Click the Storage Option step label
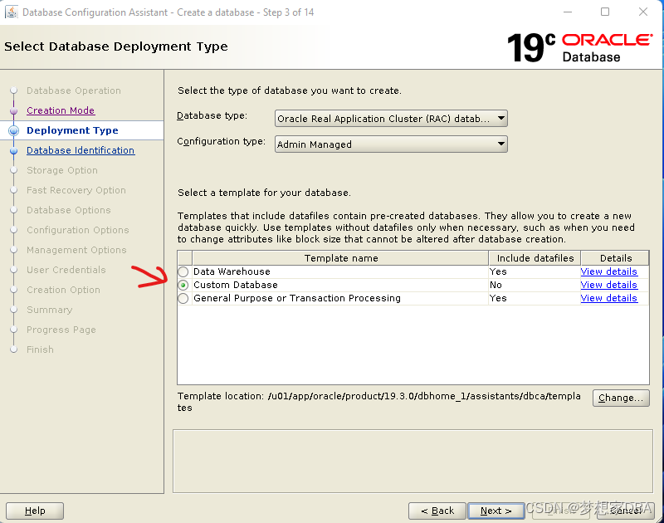This screenshot has width=664, height=523. coord(62,170)
